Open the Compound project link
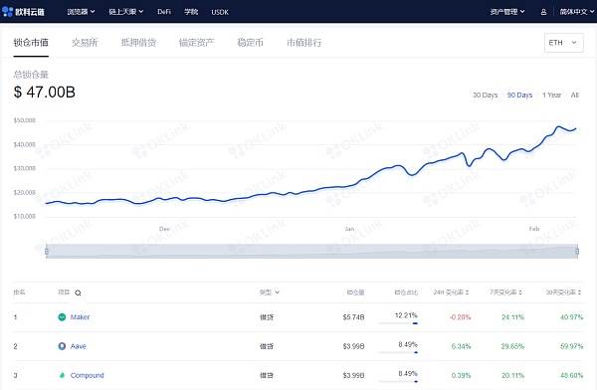Image resolution: width=597 pixels, height=390 pixels. 88,375
